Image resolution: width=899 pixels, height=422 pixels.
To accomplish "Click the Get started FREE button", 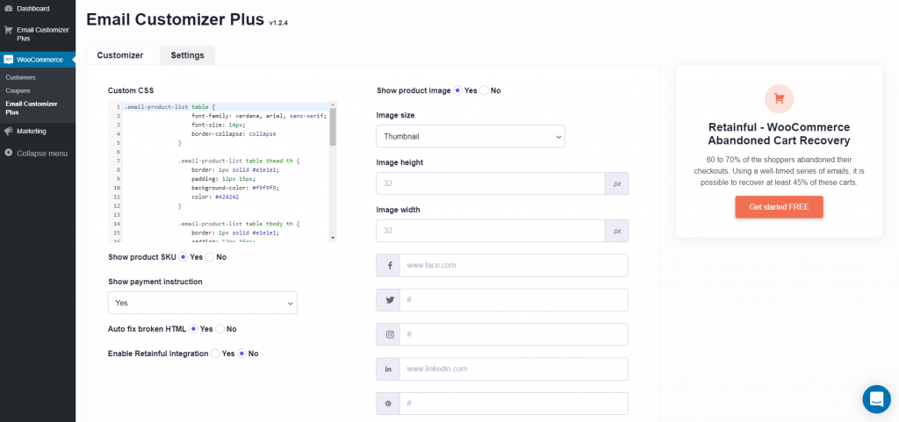I will (x=780, y=207).
